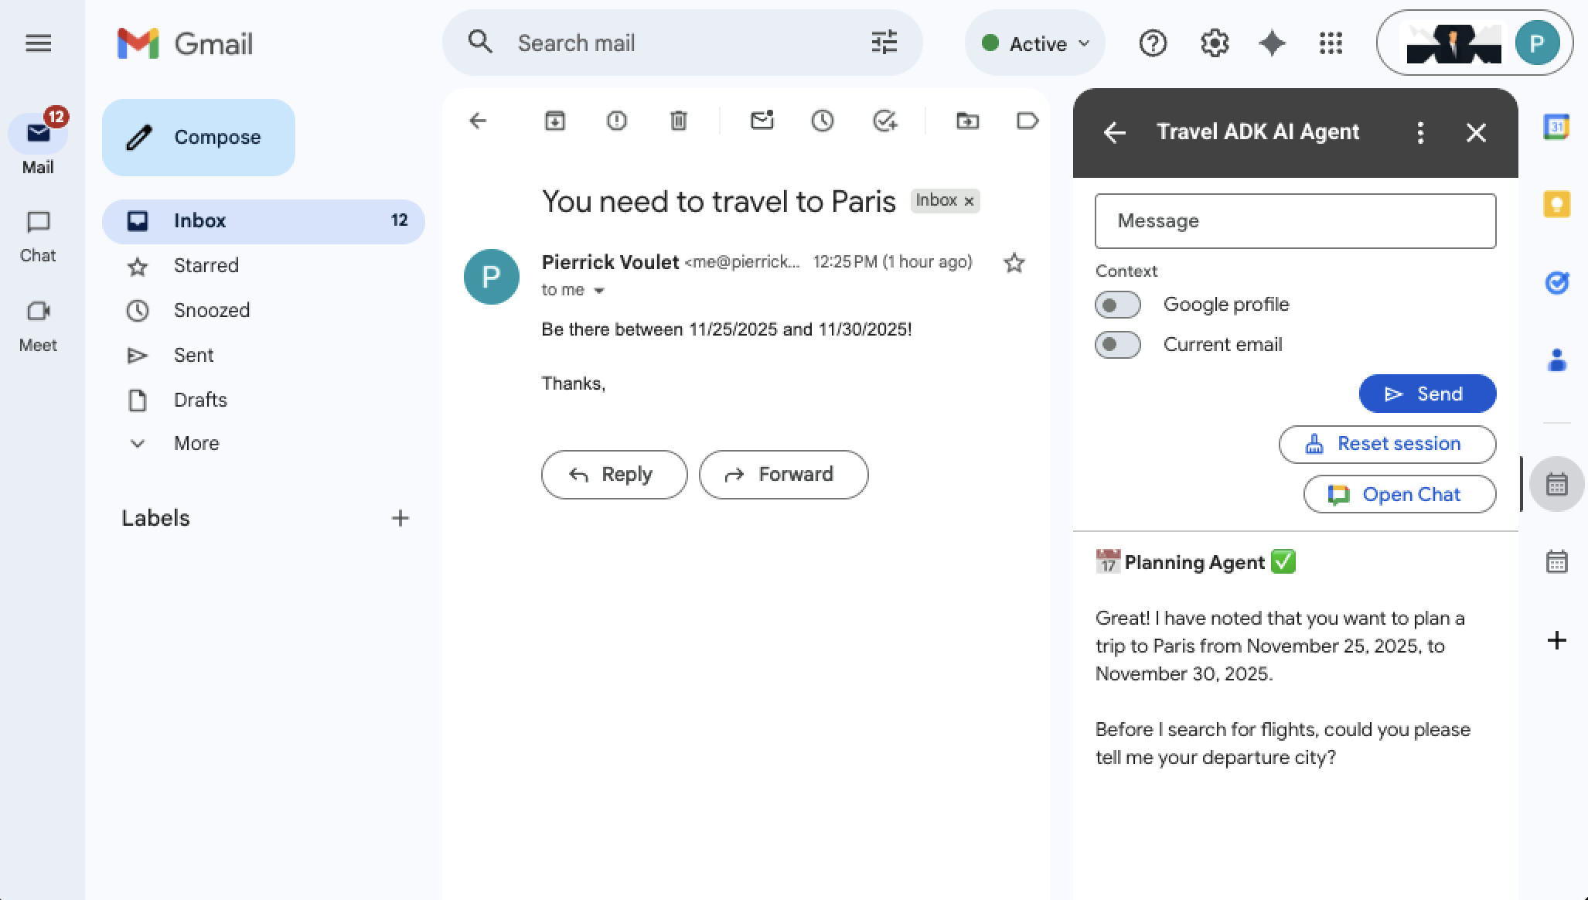The image size is (1588, 900).
Task: Enable the Google profile context toggle
Action: point(1117,305)
